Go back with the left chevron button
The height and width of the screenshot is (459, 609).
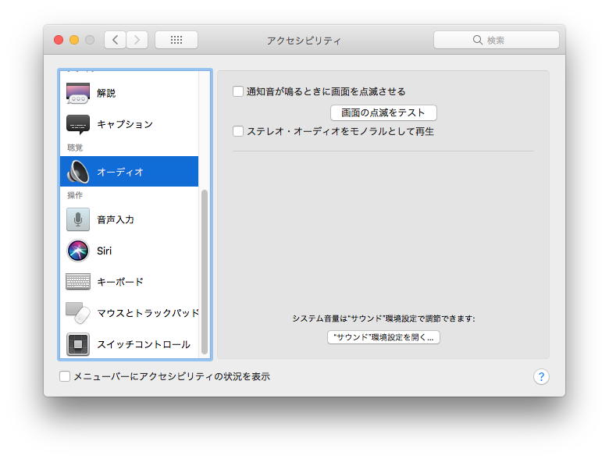click(x=115, y=40)
